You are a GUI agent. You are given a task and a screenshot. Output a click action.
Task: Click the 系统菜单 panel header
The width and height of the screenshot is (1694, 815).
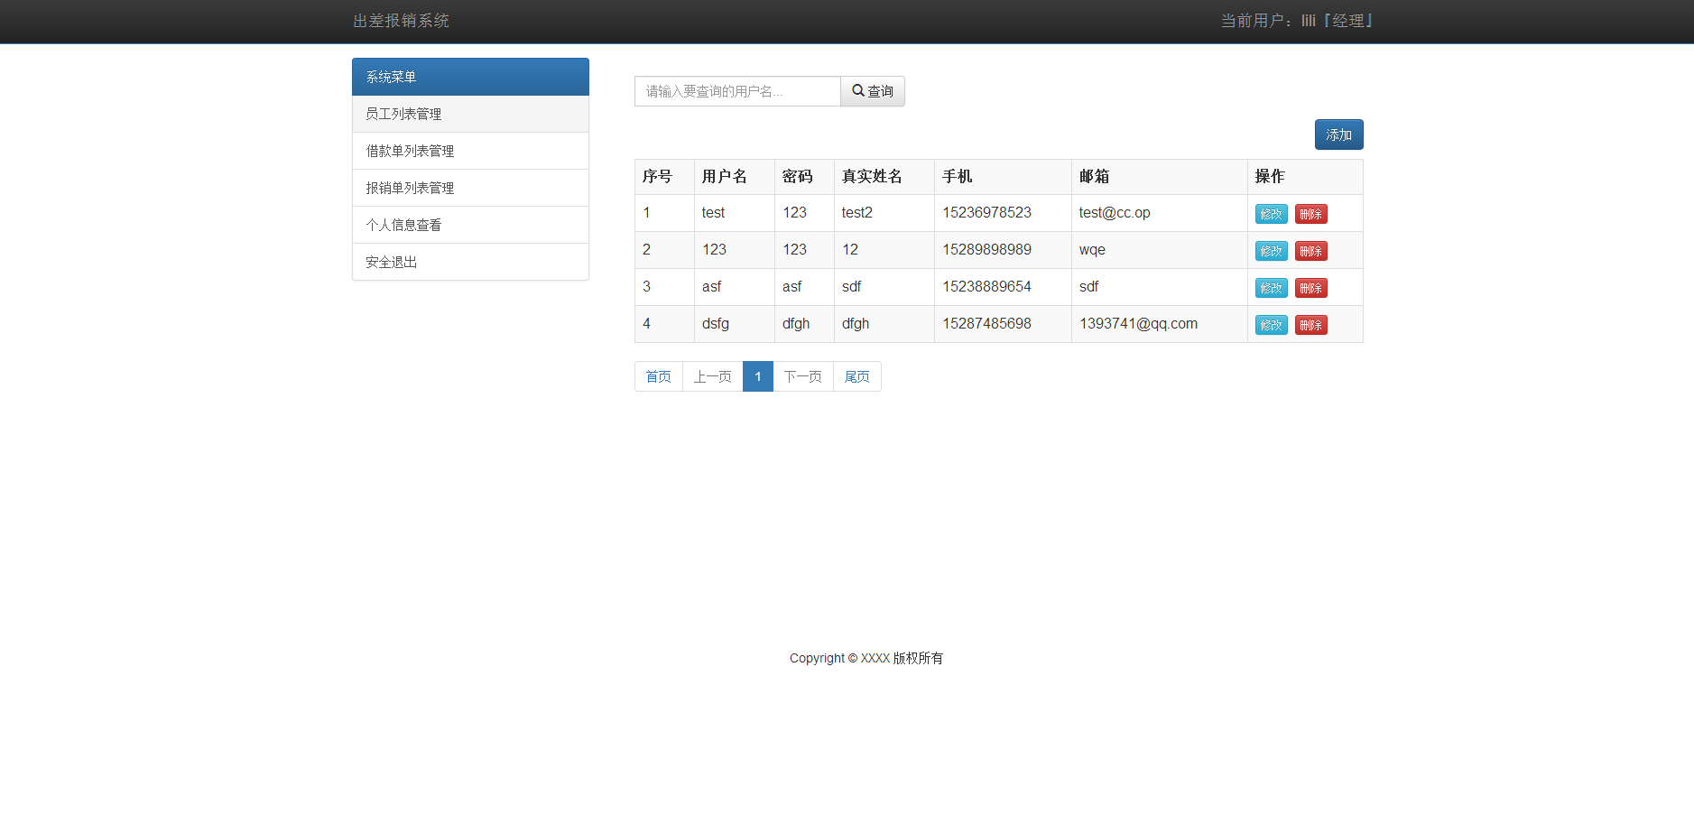[470, 77]
